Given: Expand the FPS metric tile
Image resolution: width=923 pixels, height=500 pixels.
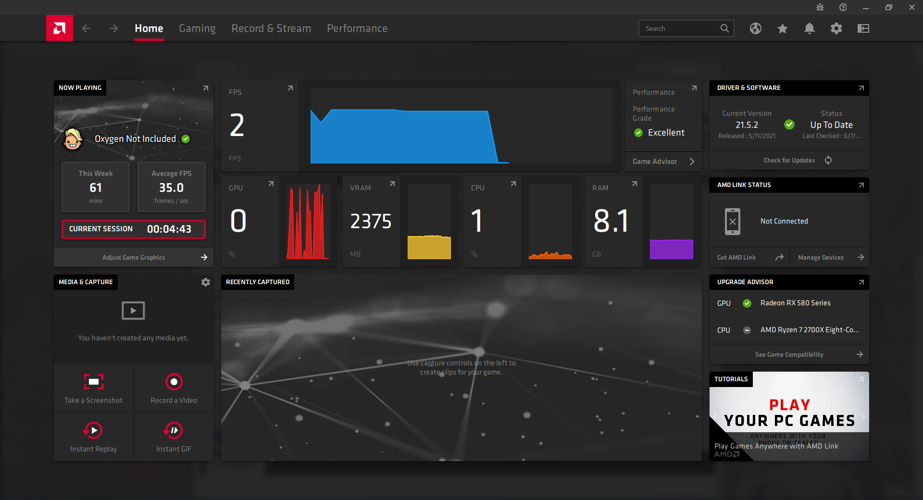Looking at the screenshot, I should (x=290, y=88).
